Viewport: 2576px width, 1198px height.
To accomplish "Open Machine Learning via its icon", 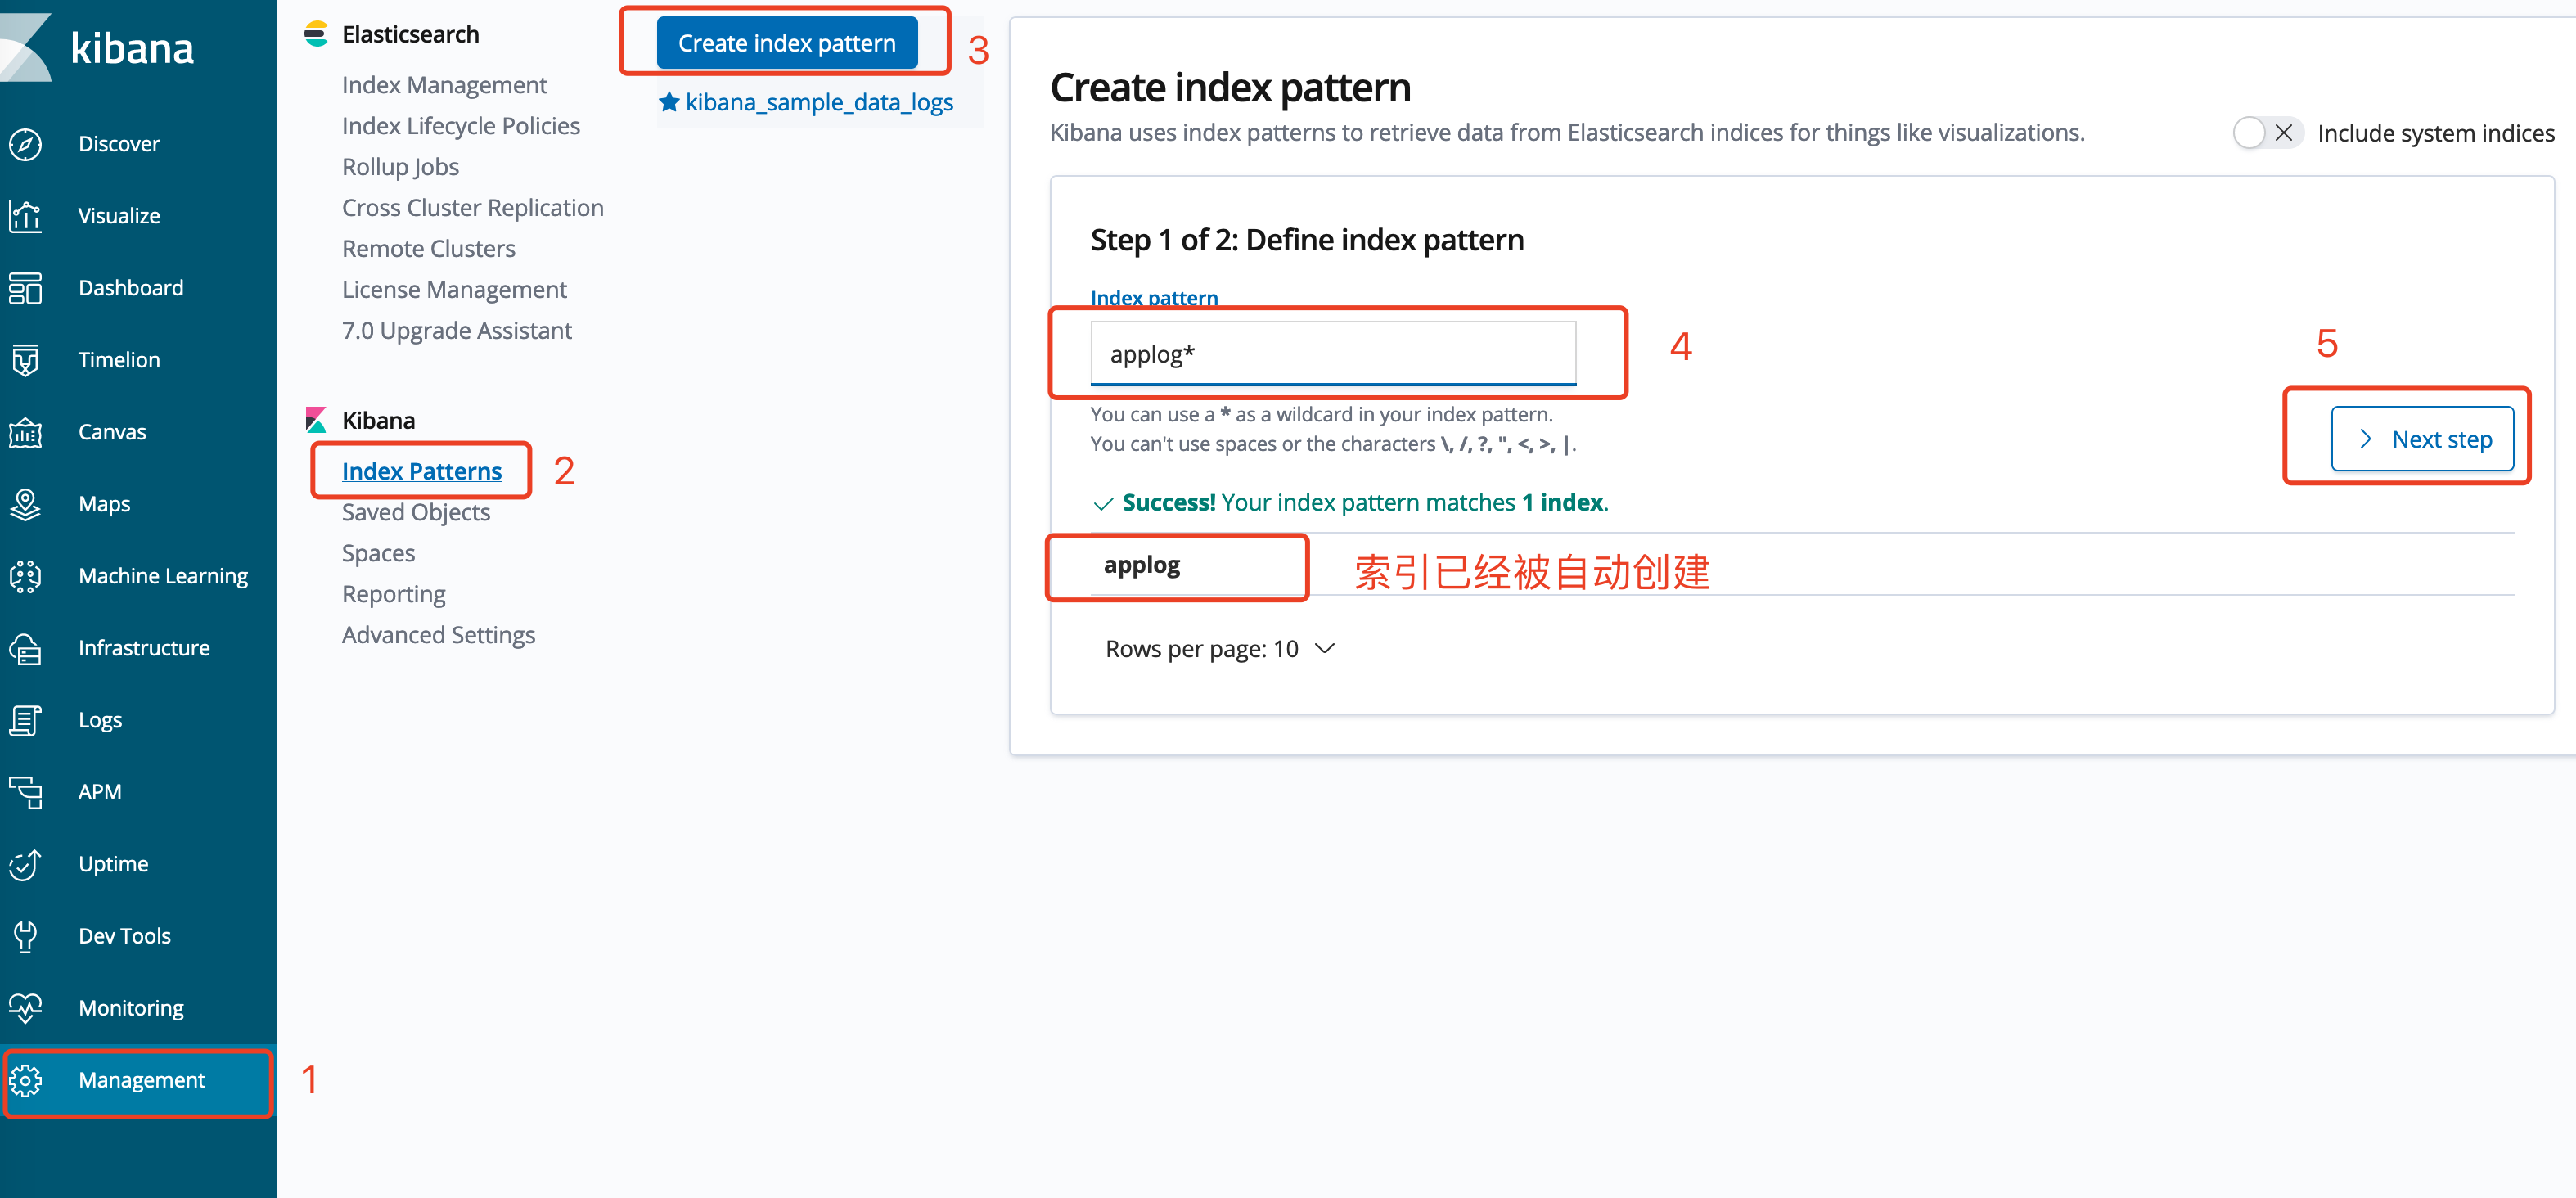I will (x=25, y=576).
